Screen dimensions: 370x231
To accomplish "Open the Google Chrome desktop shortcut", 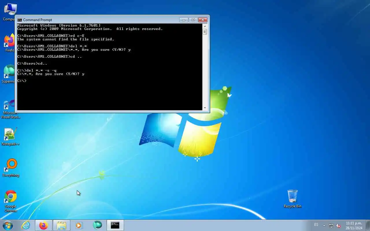I will 10,201.
